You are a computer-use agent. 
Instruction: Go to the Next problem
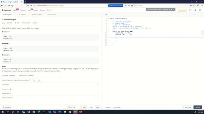pyautogui.click(x=98, y=107)
